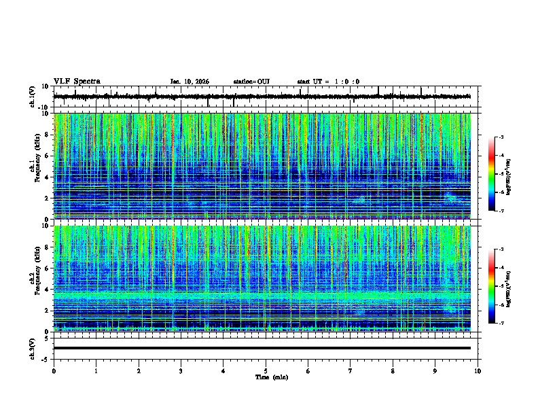538x416 pixels.
Task: Click the ch.3 flat black voltage trace
Action: pyautogui.click(x=262, y=348)
